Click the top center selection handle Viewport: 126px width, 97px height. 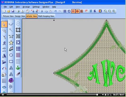(x=107, y=20)
